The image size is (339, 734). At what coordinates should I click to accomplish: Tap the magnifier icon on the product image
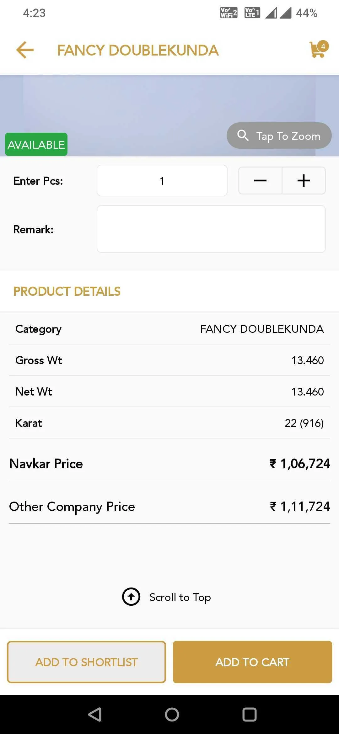pyautogui.click(x=243, y=136)
